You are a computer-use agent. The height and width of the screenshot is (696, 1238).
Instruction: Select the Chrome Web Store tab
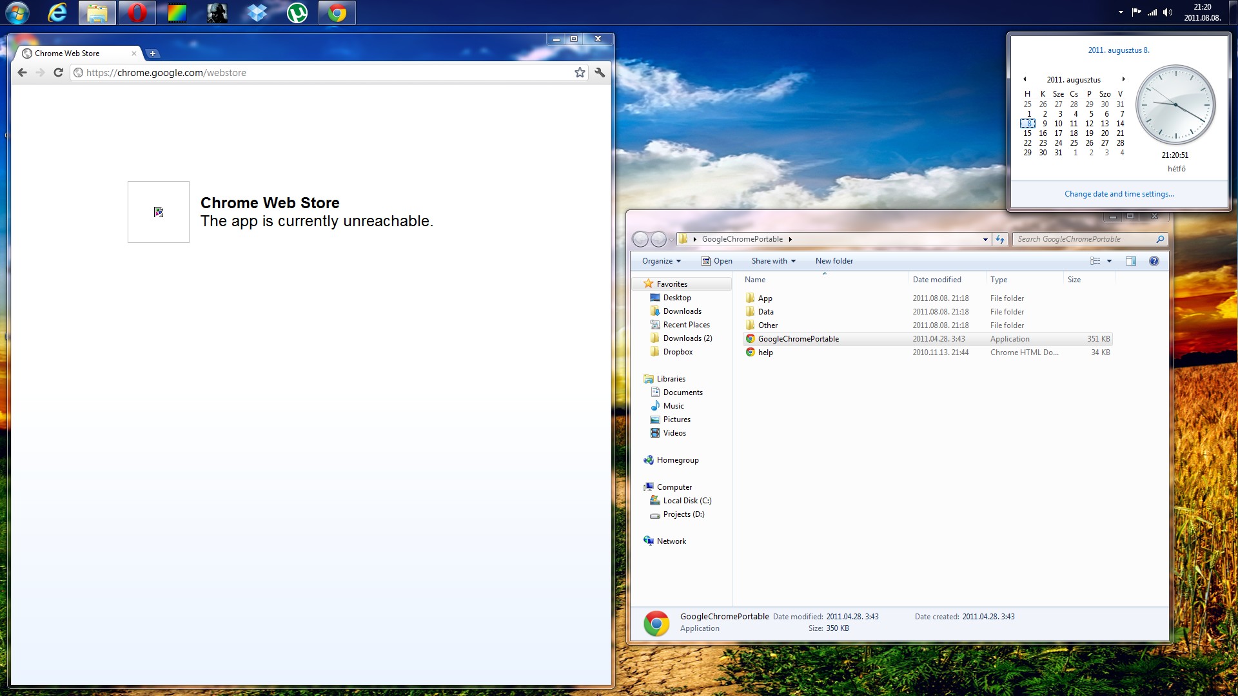[79, 53]
